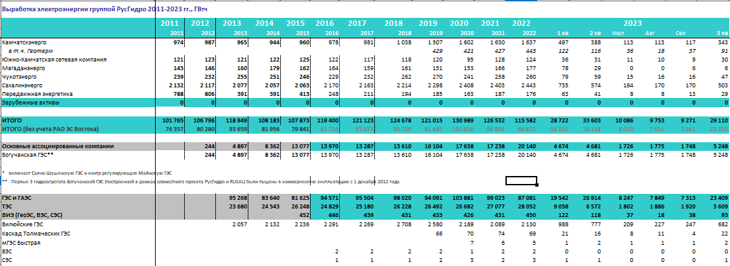Select Каскад Толмачевских ГЭС 2019 value 66

pos(439,233)
